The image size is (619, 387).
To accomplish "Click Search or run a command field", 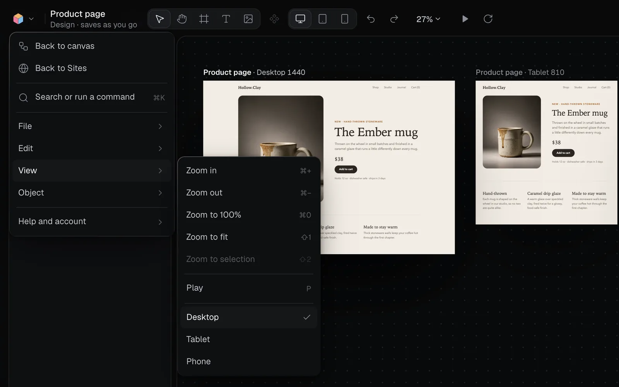I will click(92, 97).
